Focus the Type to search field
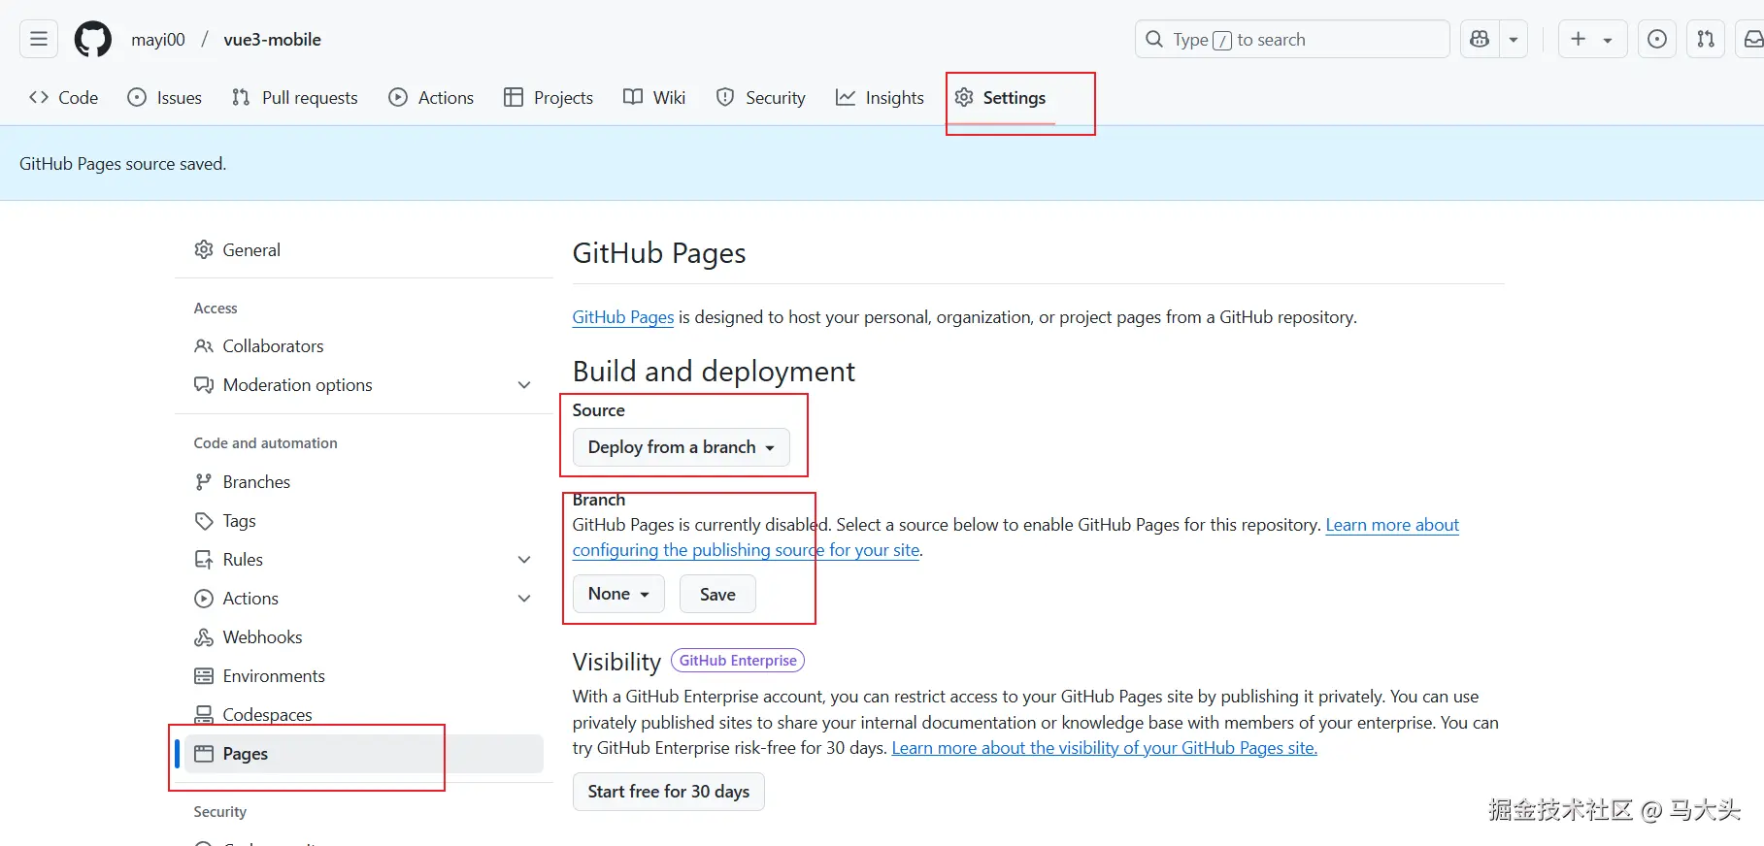 [x=1291, y=39]
